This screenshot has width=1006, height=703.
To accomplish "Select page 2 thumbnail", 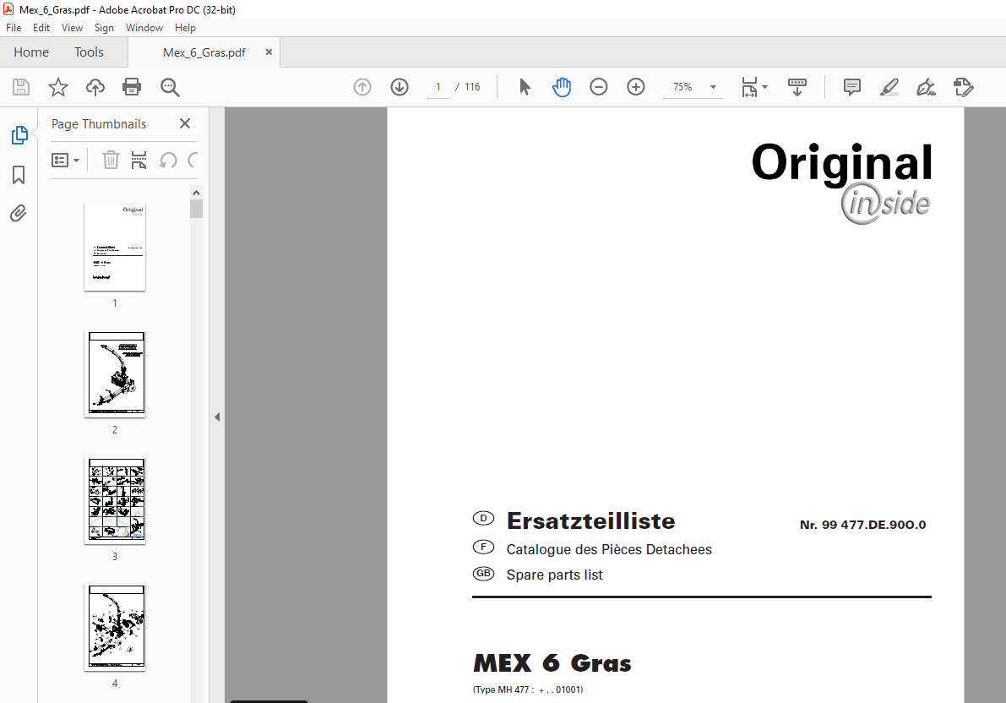I will point(115,374).
